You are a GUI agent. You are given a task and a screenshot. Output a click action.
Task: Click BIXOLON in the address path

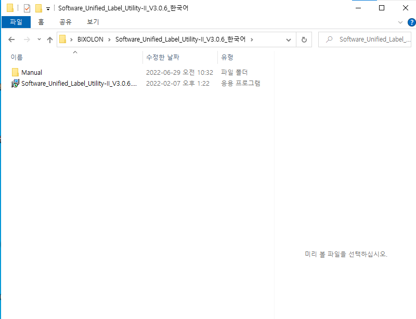(90, 39)
